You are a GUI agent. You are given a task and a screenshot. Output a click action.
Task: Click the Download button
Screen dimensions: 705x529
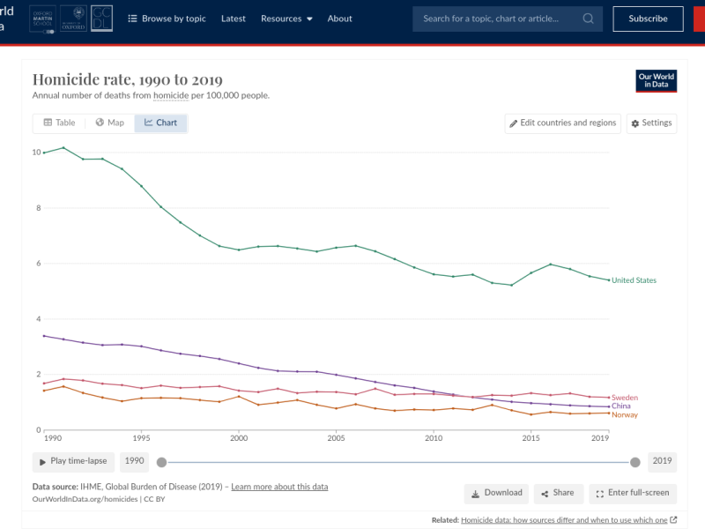click(x=495, y=493)
